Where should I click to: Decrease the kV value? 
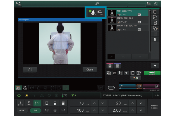103,103
